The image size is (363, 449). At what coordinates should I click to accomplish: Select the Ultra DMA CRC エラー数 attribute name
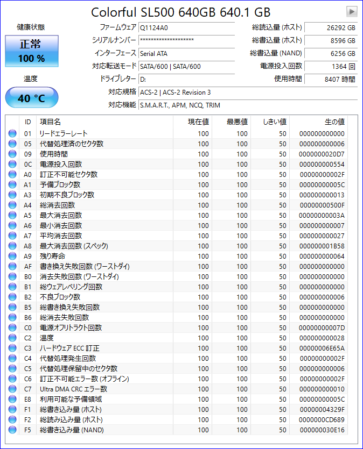pyautogui.click(x=73, y=389)
